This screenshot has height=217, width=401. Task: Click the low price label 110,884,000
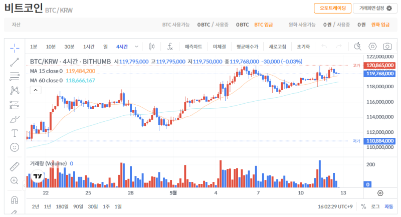(380, 141)
